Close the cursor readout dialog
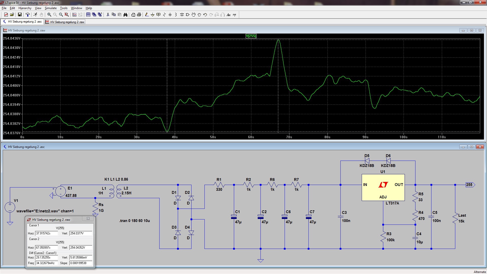This screenshot has height=274, width=487. click(x=88, y=219)
